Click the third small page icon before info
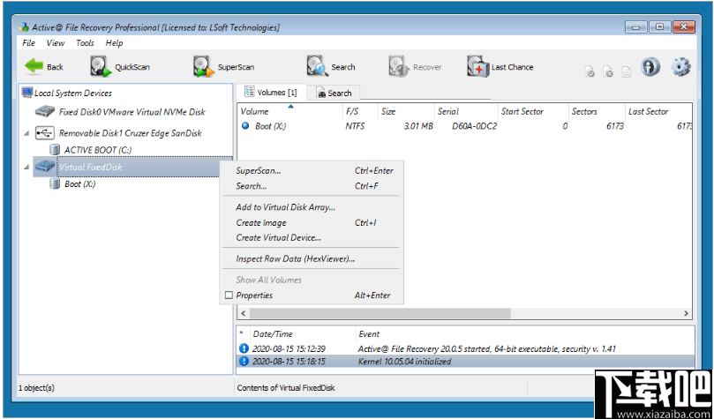Screen dimensions: 714x419 627,71
